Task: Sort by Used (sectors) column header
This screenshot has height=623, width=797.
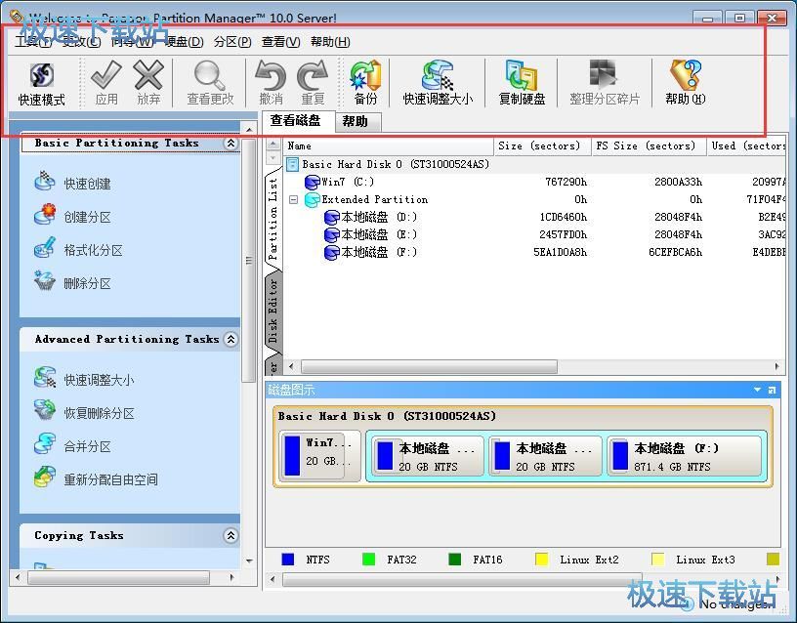Action: pyautogui.click(x=747, y=146)
